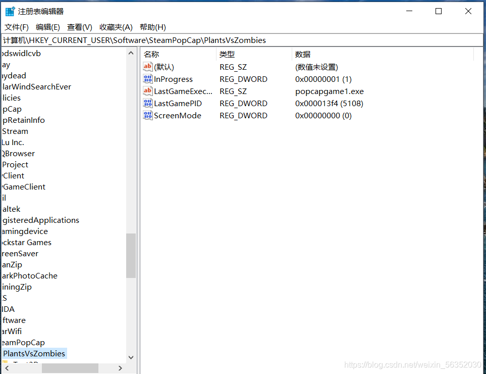Select the larWindSearchEver tree key
The height and width of the screenshot is (374, 486).
(36, 86)
